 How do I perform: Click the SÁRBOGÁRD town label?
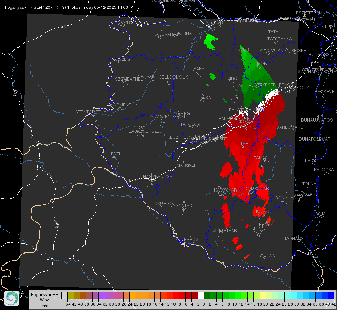tap(290, 127)
